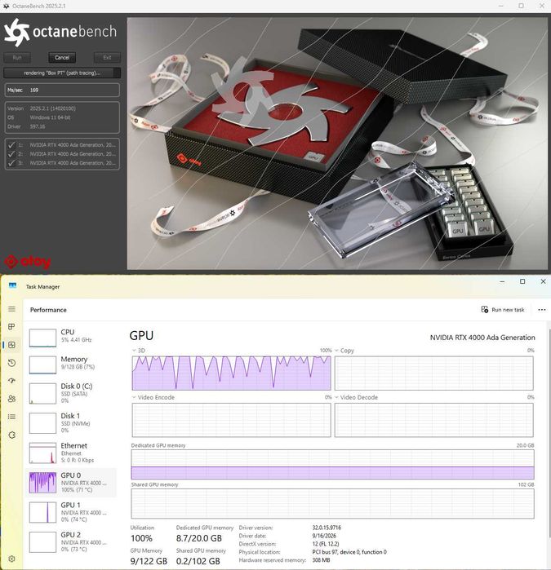Click the OS Windows 11 64-bit line

coord(39,117)
